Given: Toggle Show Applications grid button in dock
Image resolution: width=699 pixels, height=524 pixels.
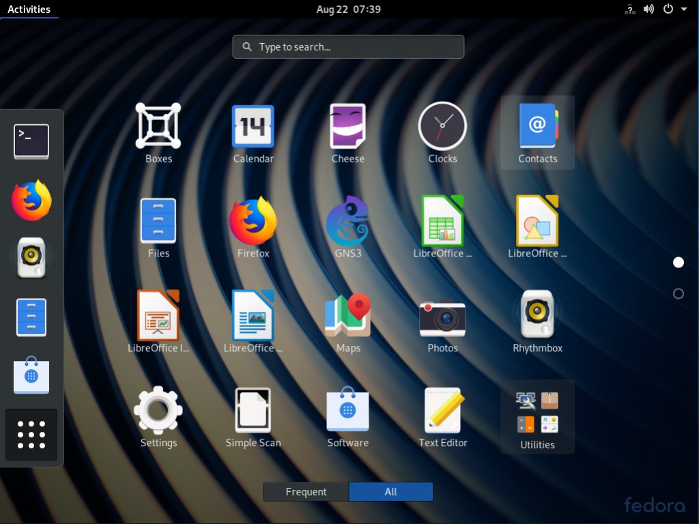Looking at the screenshot, I should tap(31, 435).
